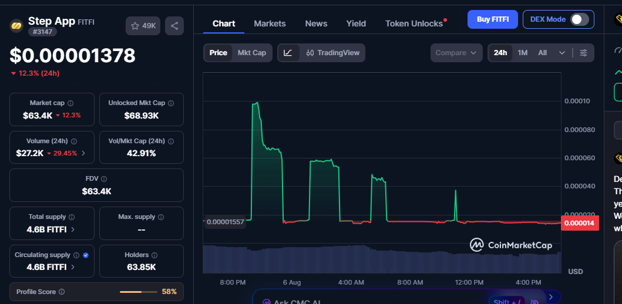This screenshot has height=304, width=622.
Task: Open the Token Unlocks tab
Action: (x=414, y=24)
